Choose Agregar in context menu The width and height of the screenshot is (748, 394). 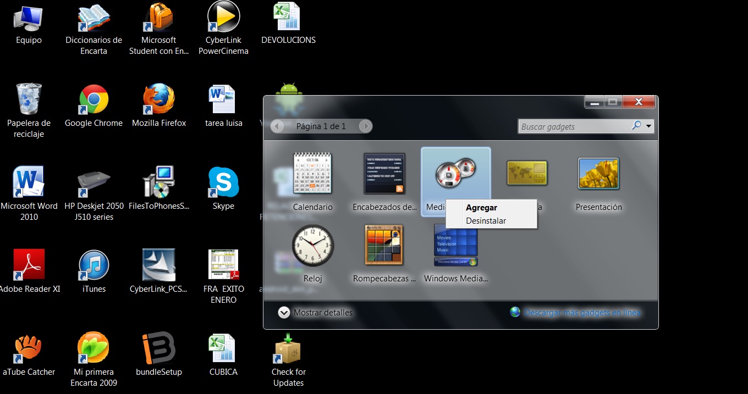491,208
